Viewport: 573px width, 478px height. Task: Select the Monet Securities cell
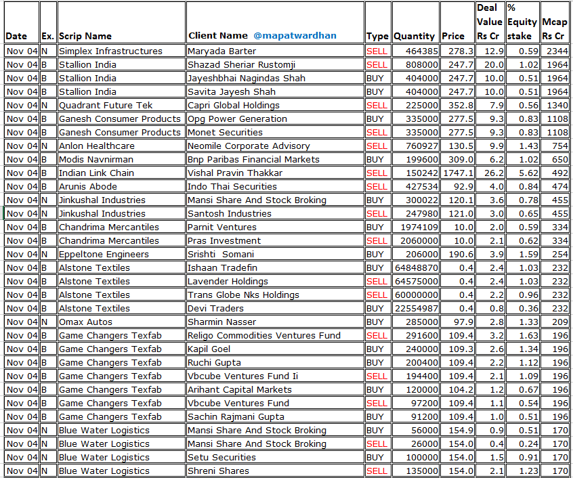[275, 132]
